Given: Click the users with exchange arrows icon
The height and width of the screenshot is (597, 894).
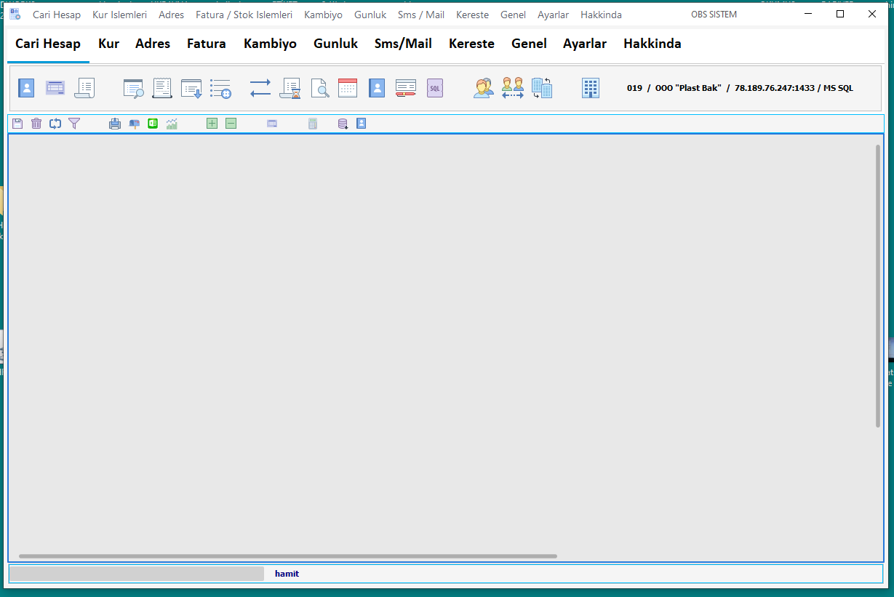Looking at the screenshot, I should [x=513, y=88].
